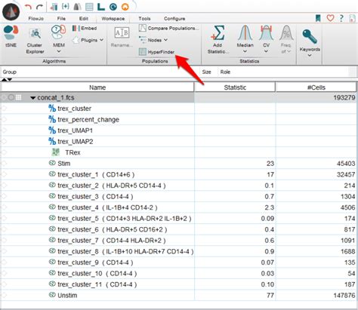Click the bookmark icon at top right

[318, 18]
